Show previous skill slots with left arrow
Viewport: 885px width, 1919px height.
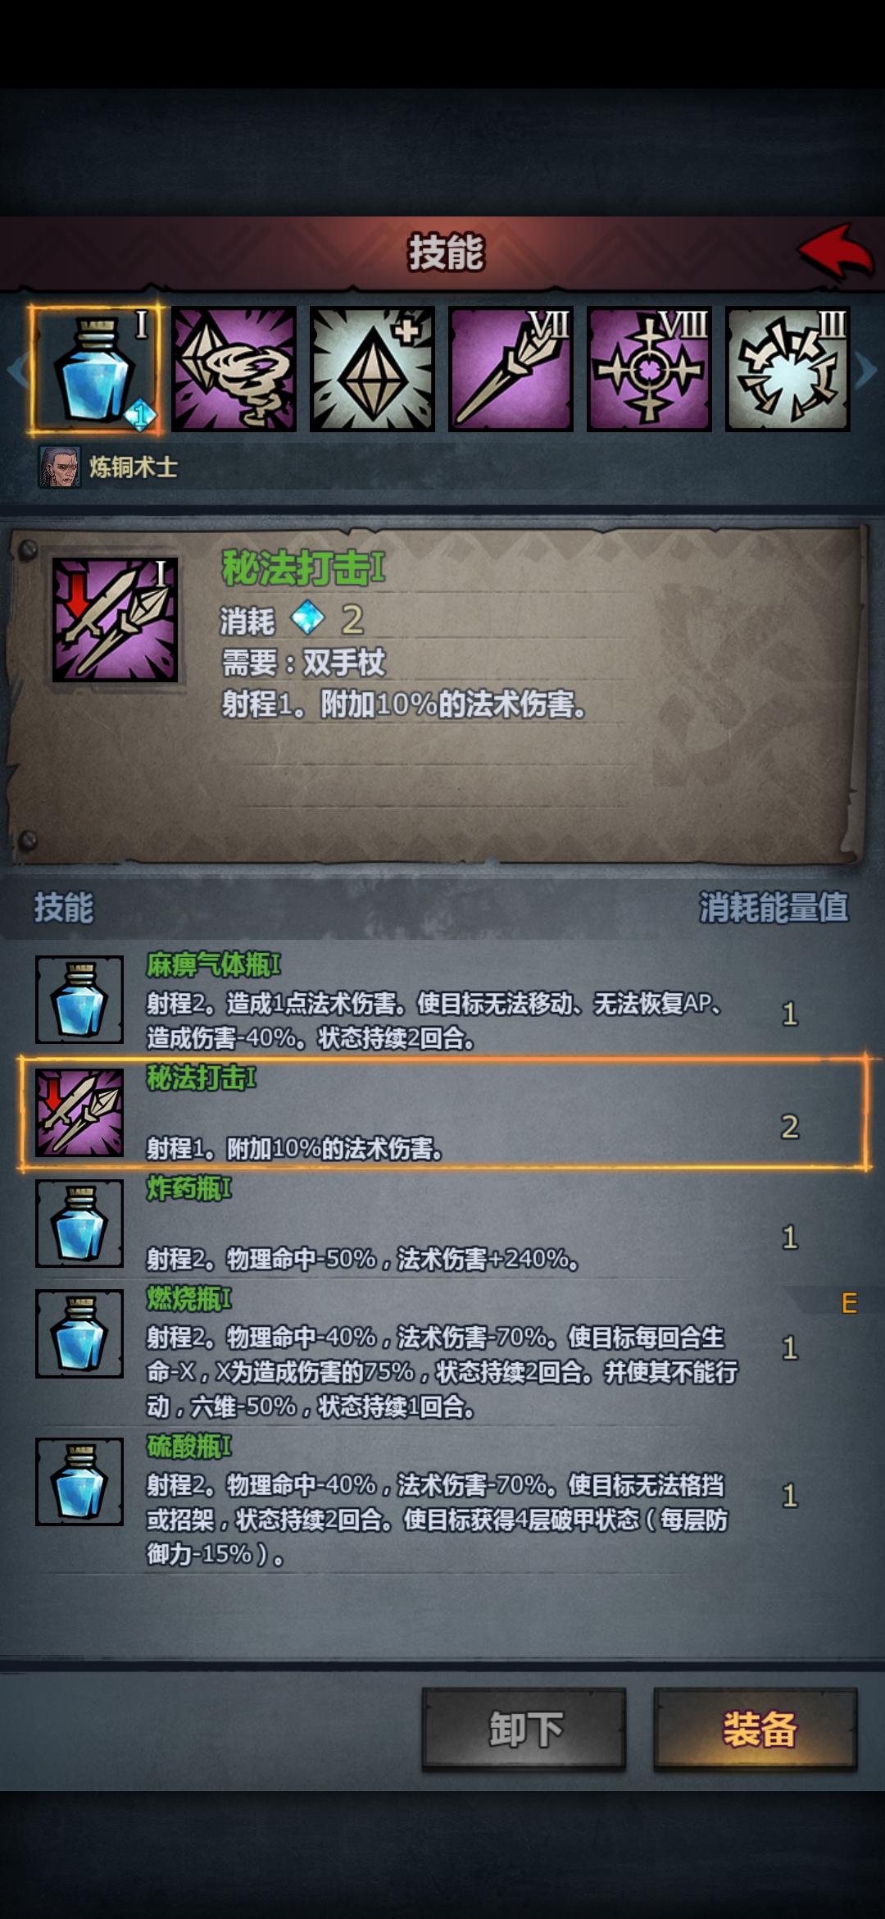point(16,371)
